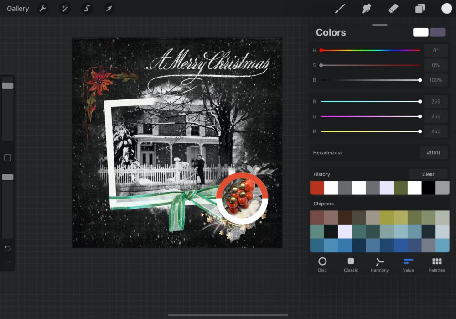Clear the color History
The height and width of the screenshot is (319, 456).
tap(428, 174)
